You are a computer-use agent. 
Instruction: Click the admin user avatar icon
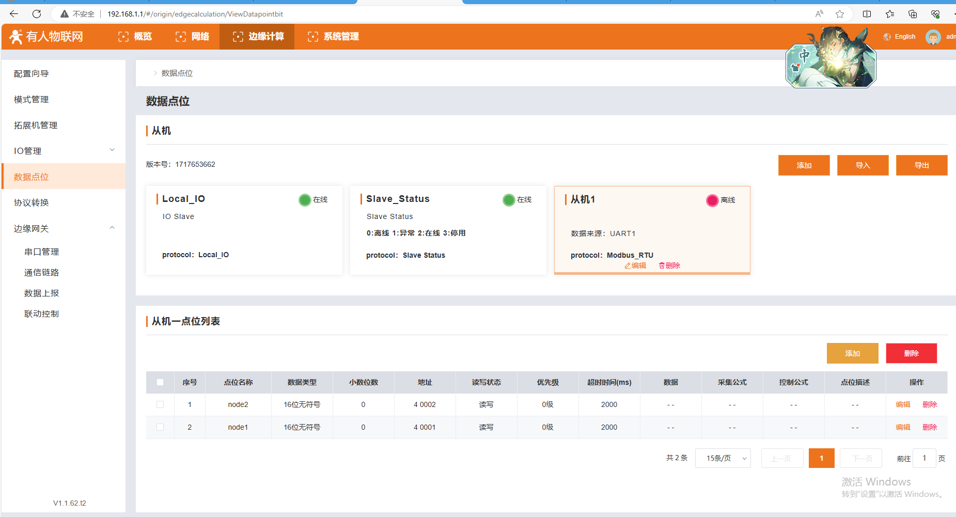coord(933,37)
